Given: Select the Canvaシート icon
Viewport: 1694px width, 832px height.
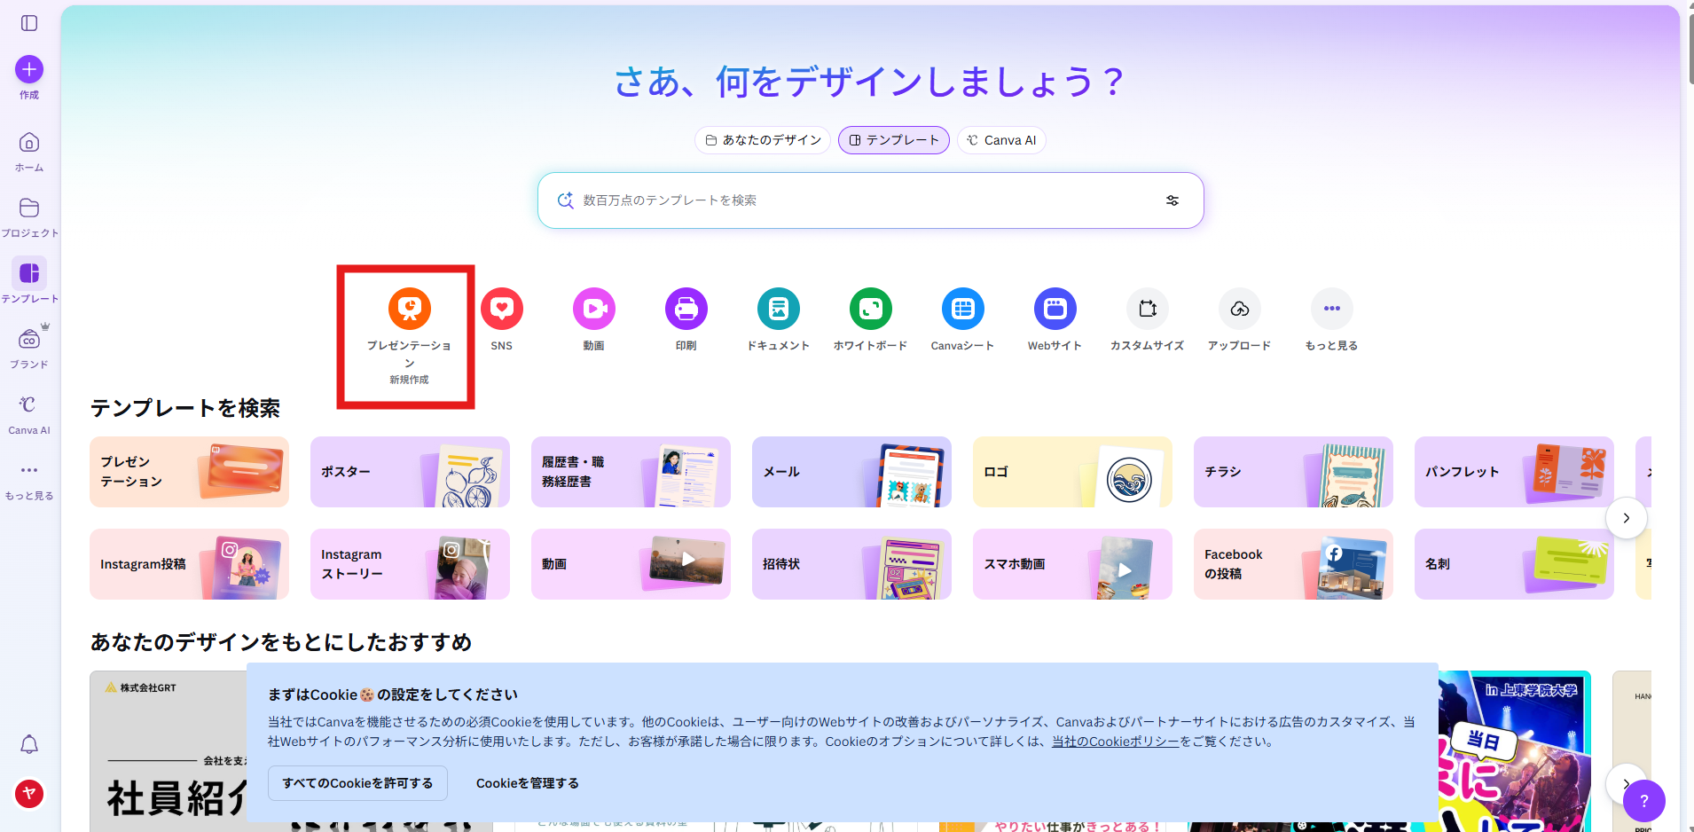Looking at the screenshot, I should click(x=962, y=307).
